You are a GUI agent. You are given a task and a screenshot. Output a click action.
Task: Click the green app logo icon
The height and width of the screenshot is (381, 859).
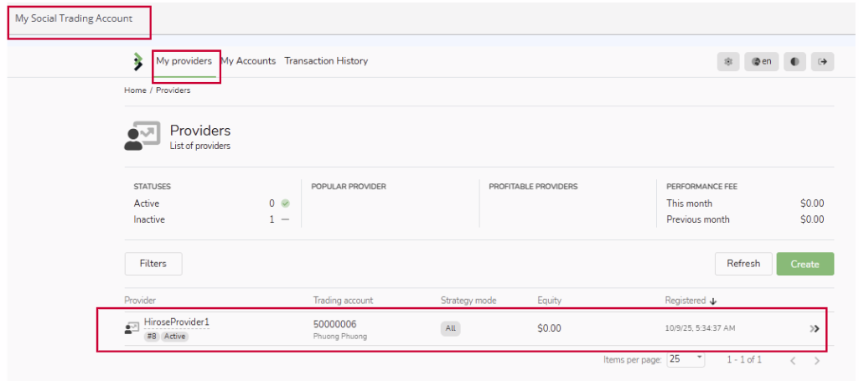coord(137,61)
